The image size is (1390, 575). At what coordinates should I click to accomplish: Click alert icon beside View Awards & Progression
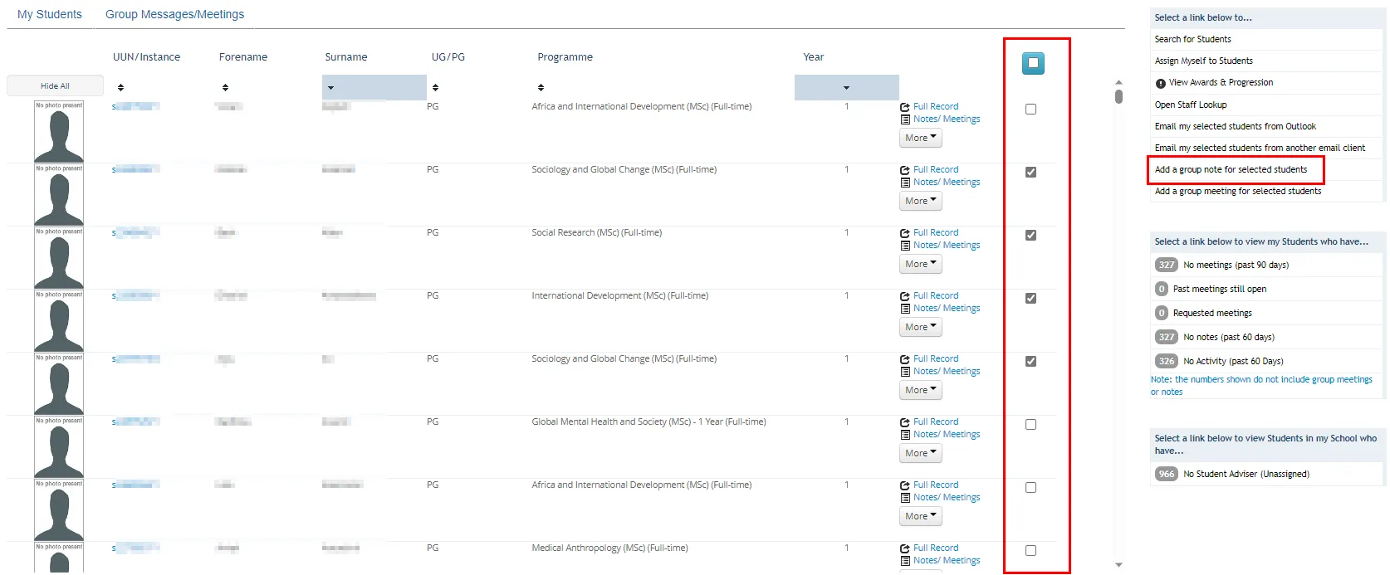(1160, 83)
